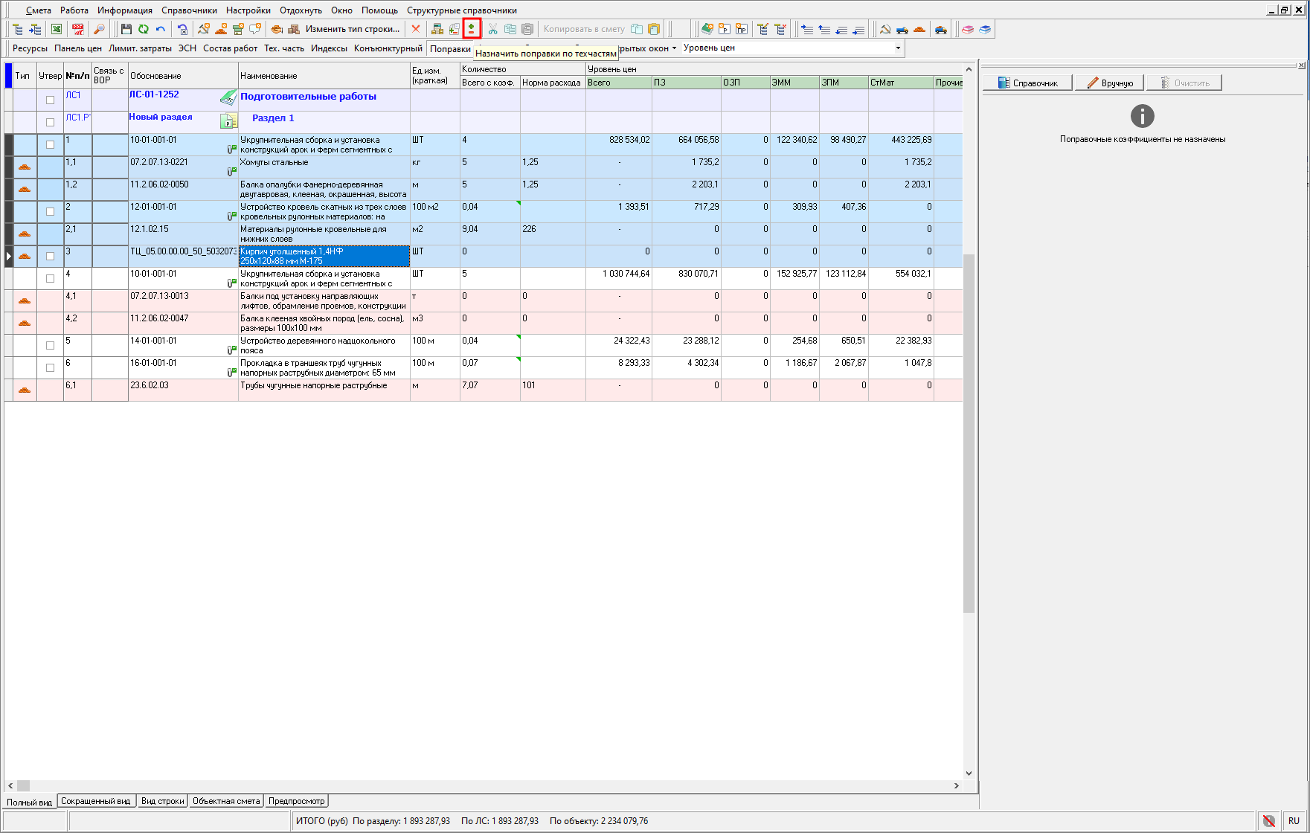This screenshot has width=1310, height=833.
Task: Click the Вручную button
Action: point(1109,83)
